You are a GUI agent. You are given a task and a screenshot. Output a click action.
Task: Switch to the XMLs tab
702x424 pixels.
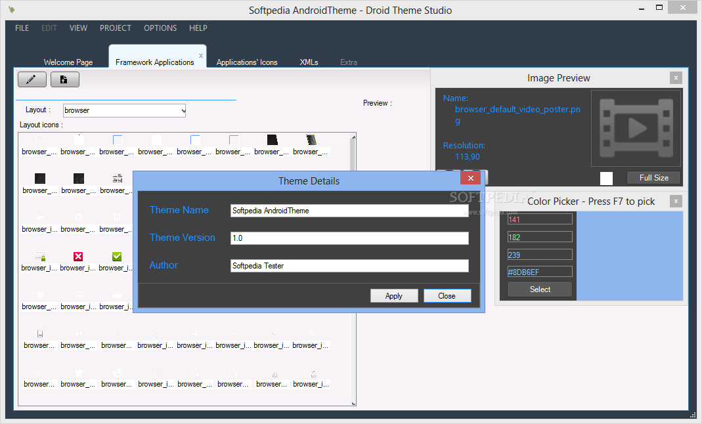[x=309, y=62]
